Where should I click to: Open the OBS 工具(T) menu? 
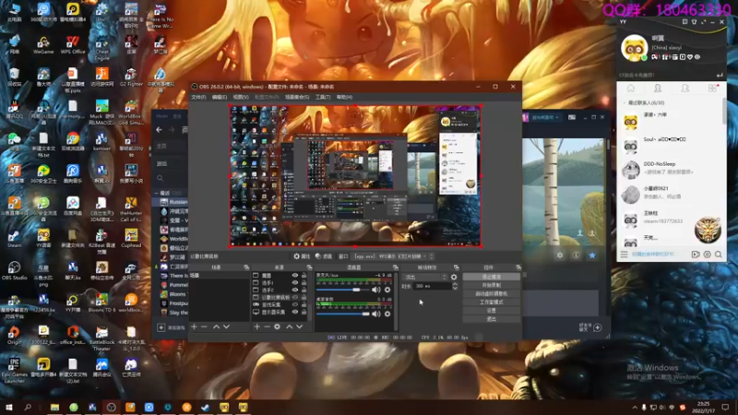(323, 97)
